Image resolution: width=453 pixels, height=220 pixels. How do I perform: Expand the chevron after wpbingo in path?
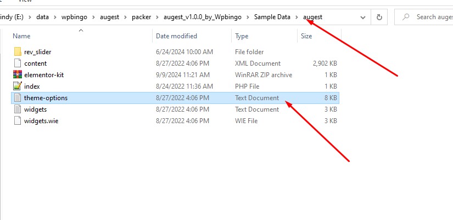94,17
